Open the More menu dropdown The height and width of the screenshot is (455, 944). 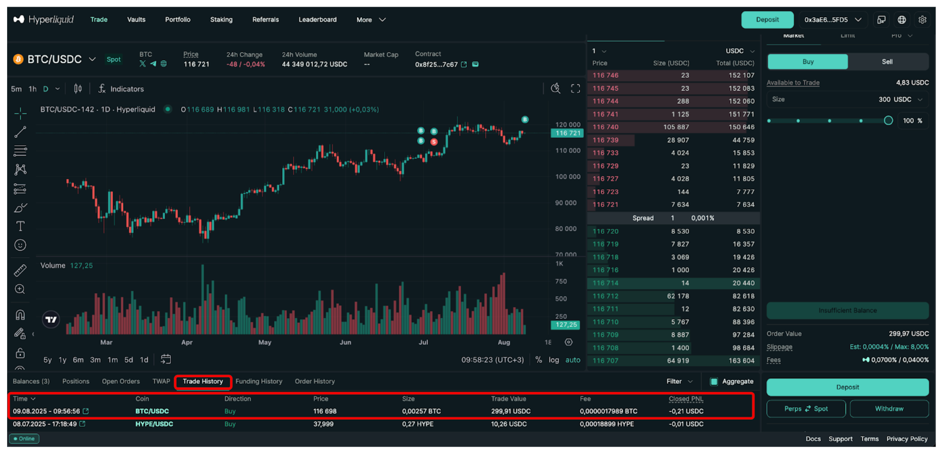(x=371, y=20)
